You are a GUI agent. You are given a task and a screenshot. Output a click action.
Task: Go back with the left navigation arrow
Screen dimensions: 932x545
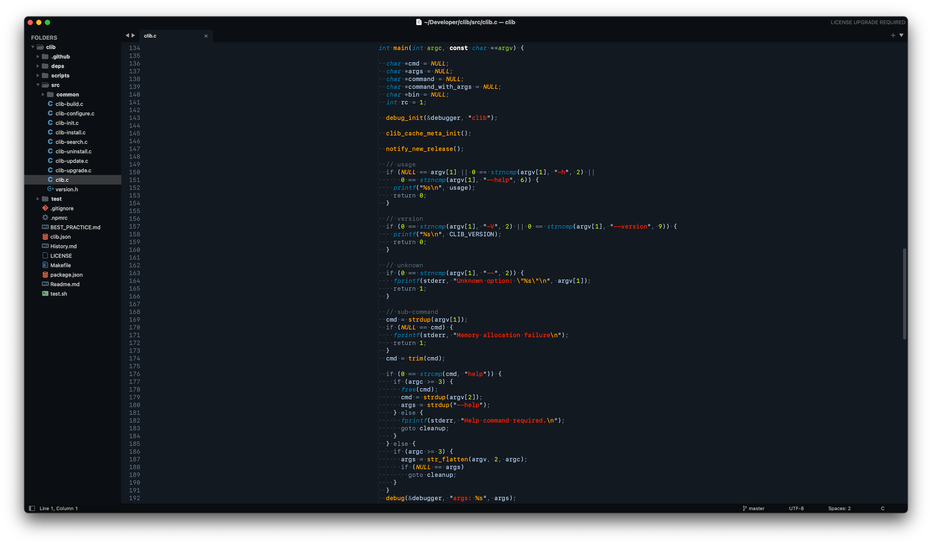point(127,35)
